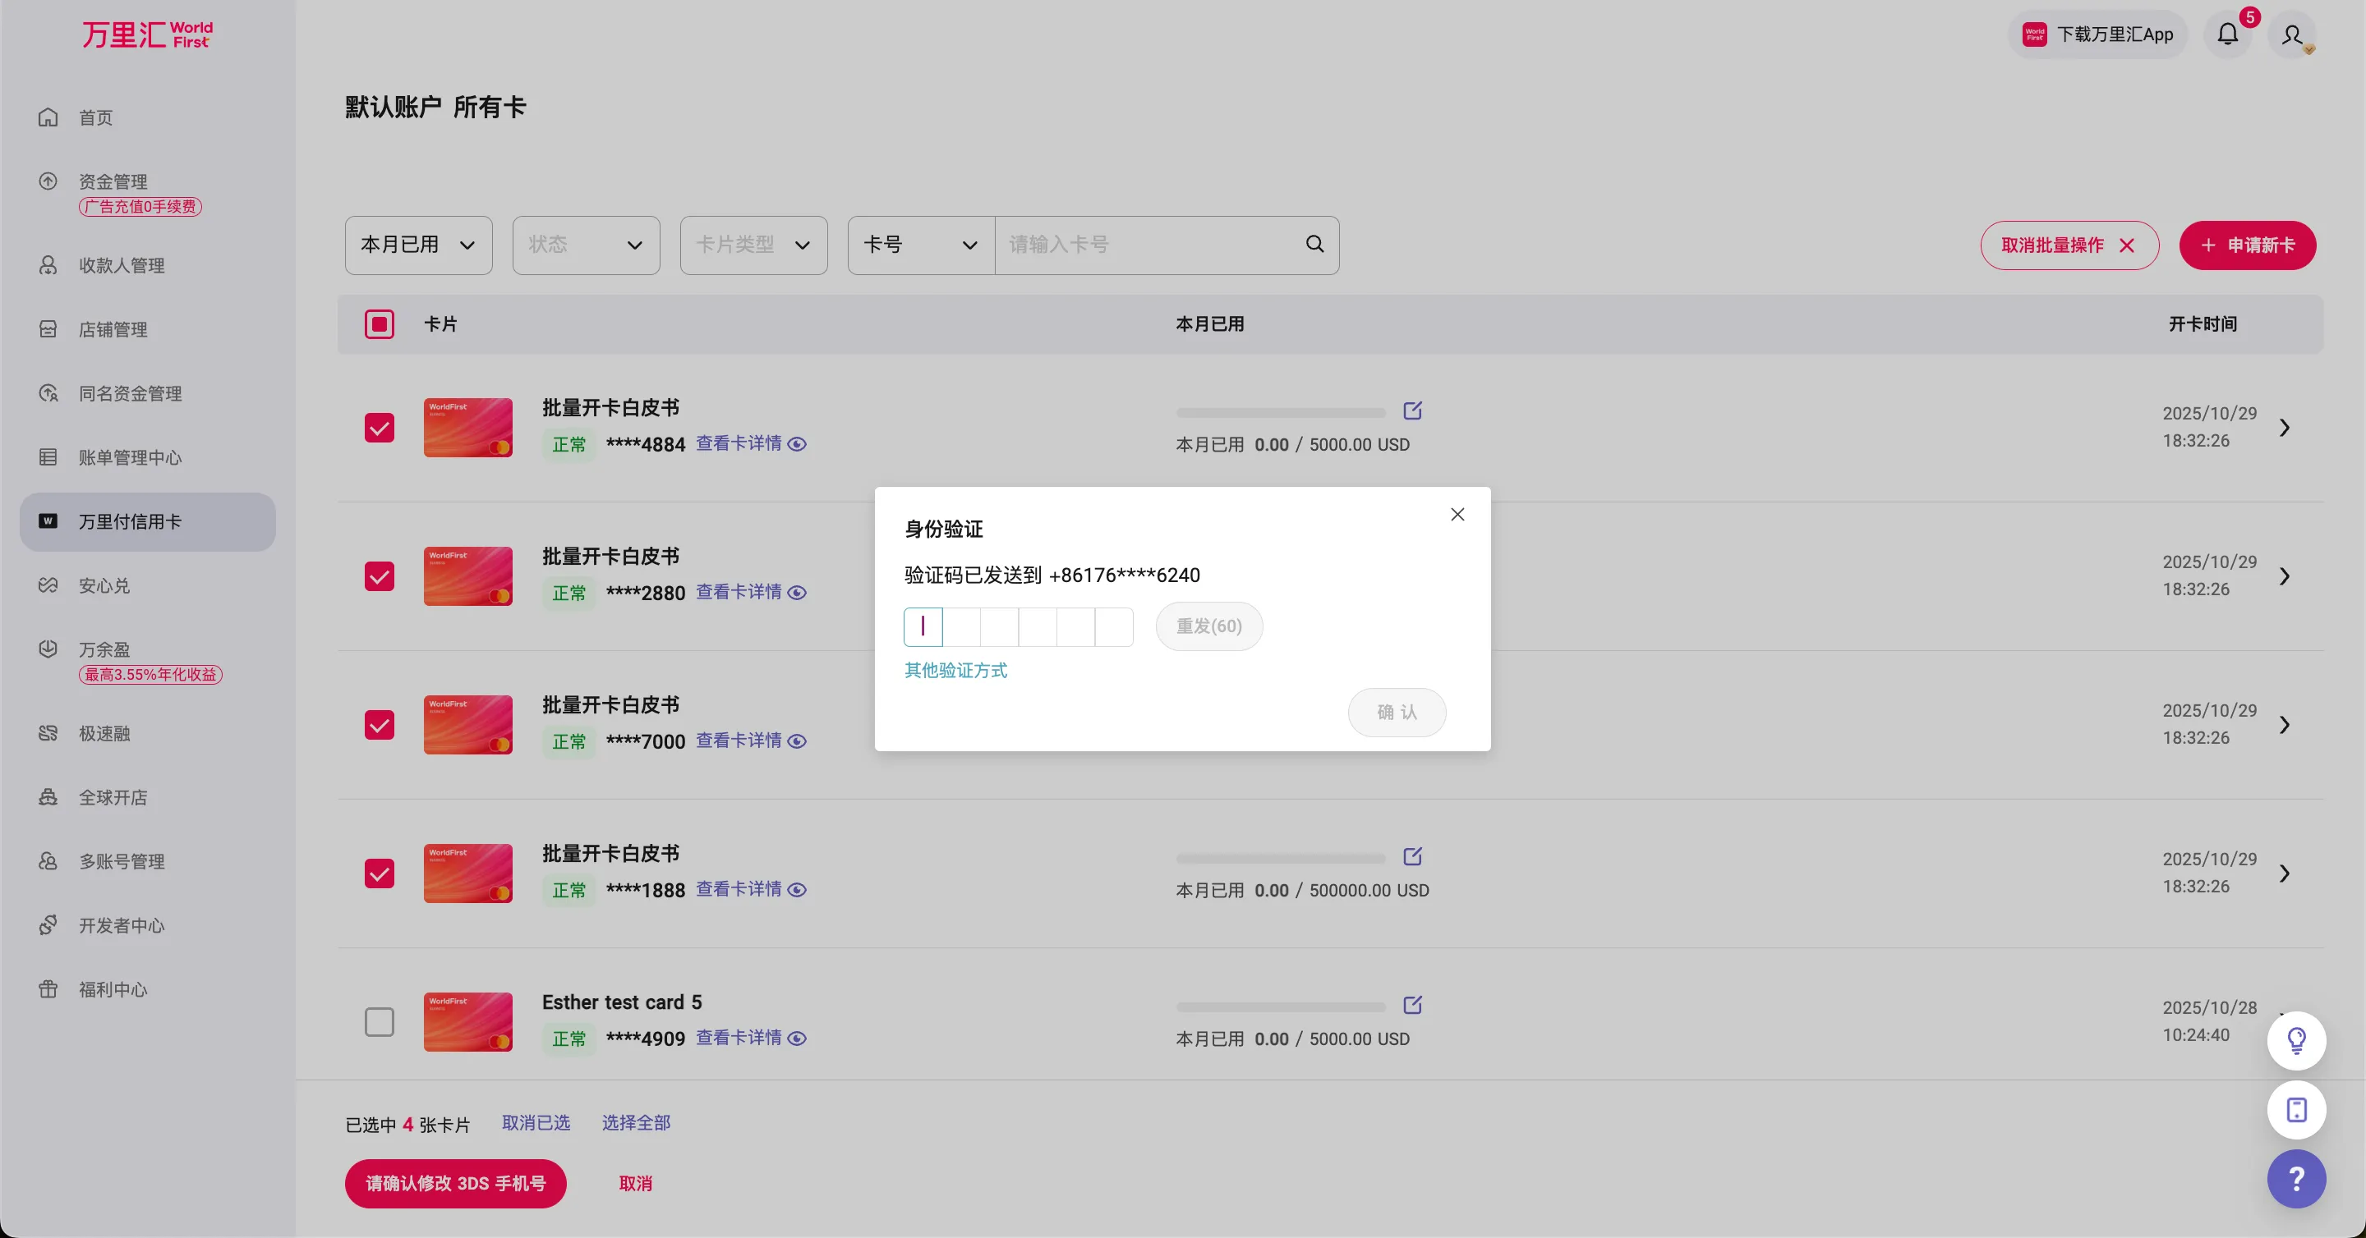This screenshot has width=2366, height=1238.
Task: Open the notifications bell icon
Action: pos(2228,34)
